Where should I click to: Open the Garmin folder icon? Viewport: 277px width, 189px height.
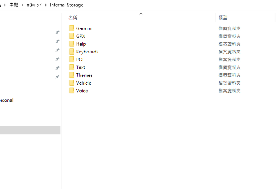[72, 28]
